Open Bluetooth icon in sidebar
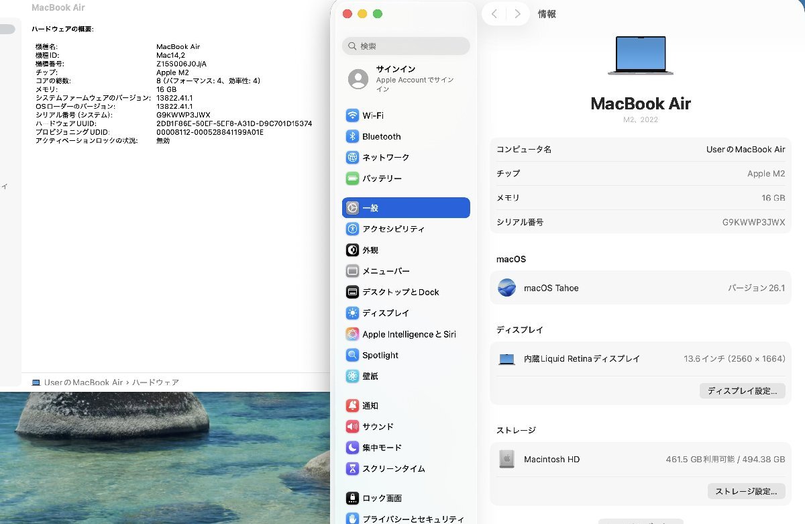 coord(352,136)
